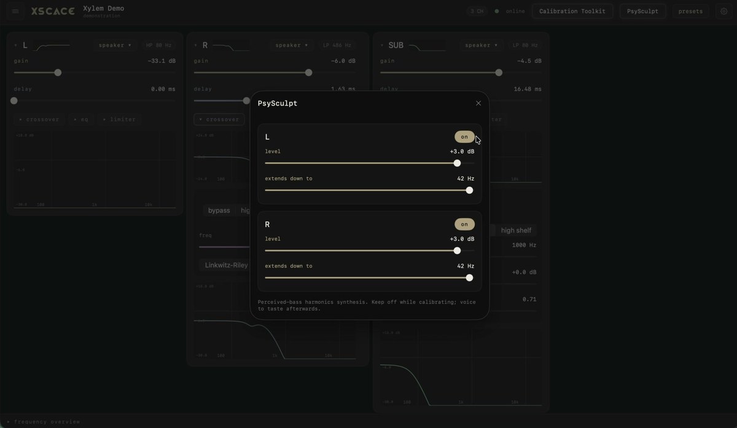
Task: Open the settings gear icon
Action: (723, 11)
